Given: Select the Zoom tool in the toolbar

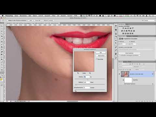Looking at the screenshot, I should tap(2, 75).
